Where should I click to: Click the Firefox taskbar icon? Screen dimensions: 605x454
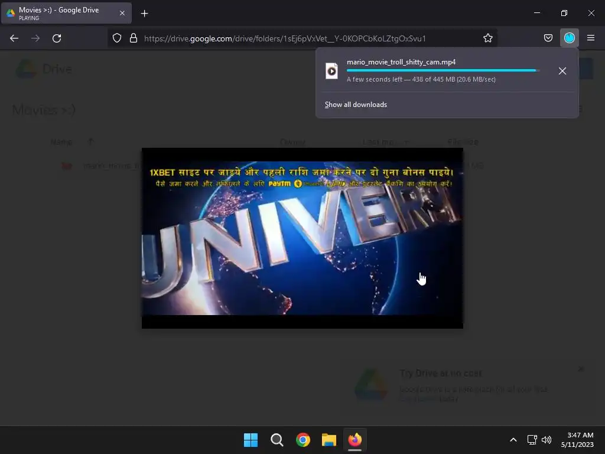355,440
